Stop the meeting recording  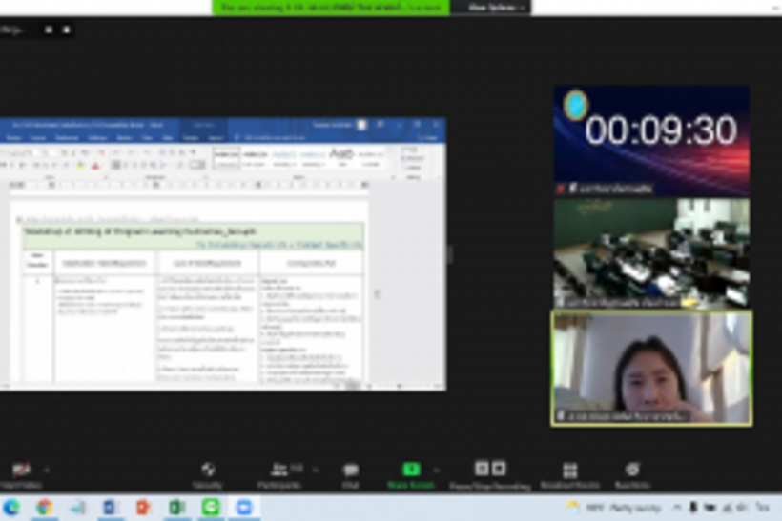499,469
